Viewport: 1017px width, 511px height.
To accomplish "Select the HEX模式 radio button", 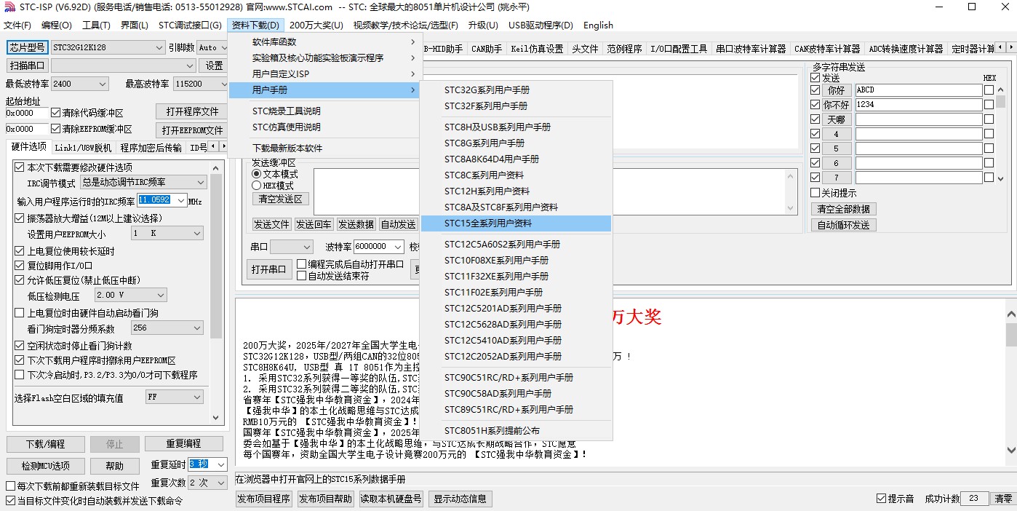I will 256,186.
